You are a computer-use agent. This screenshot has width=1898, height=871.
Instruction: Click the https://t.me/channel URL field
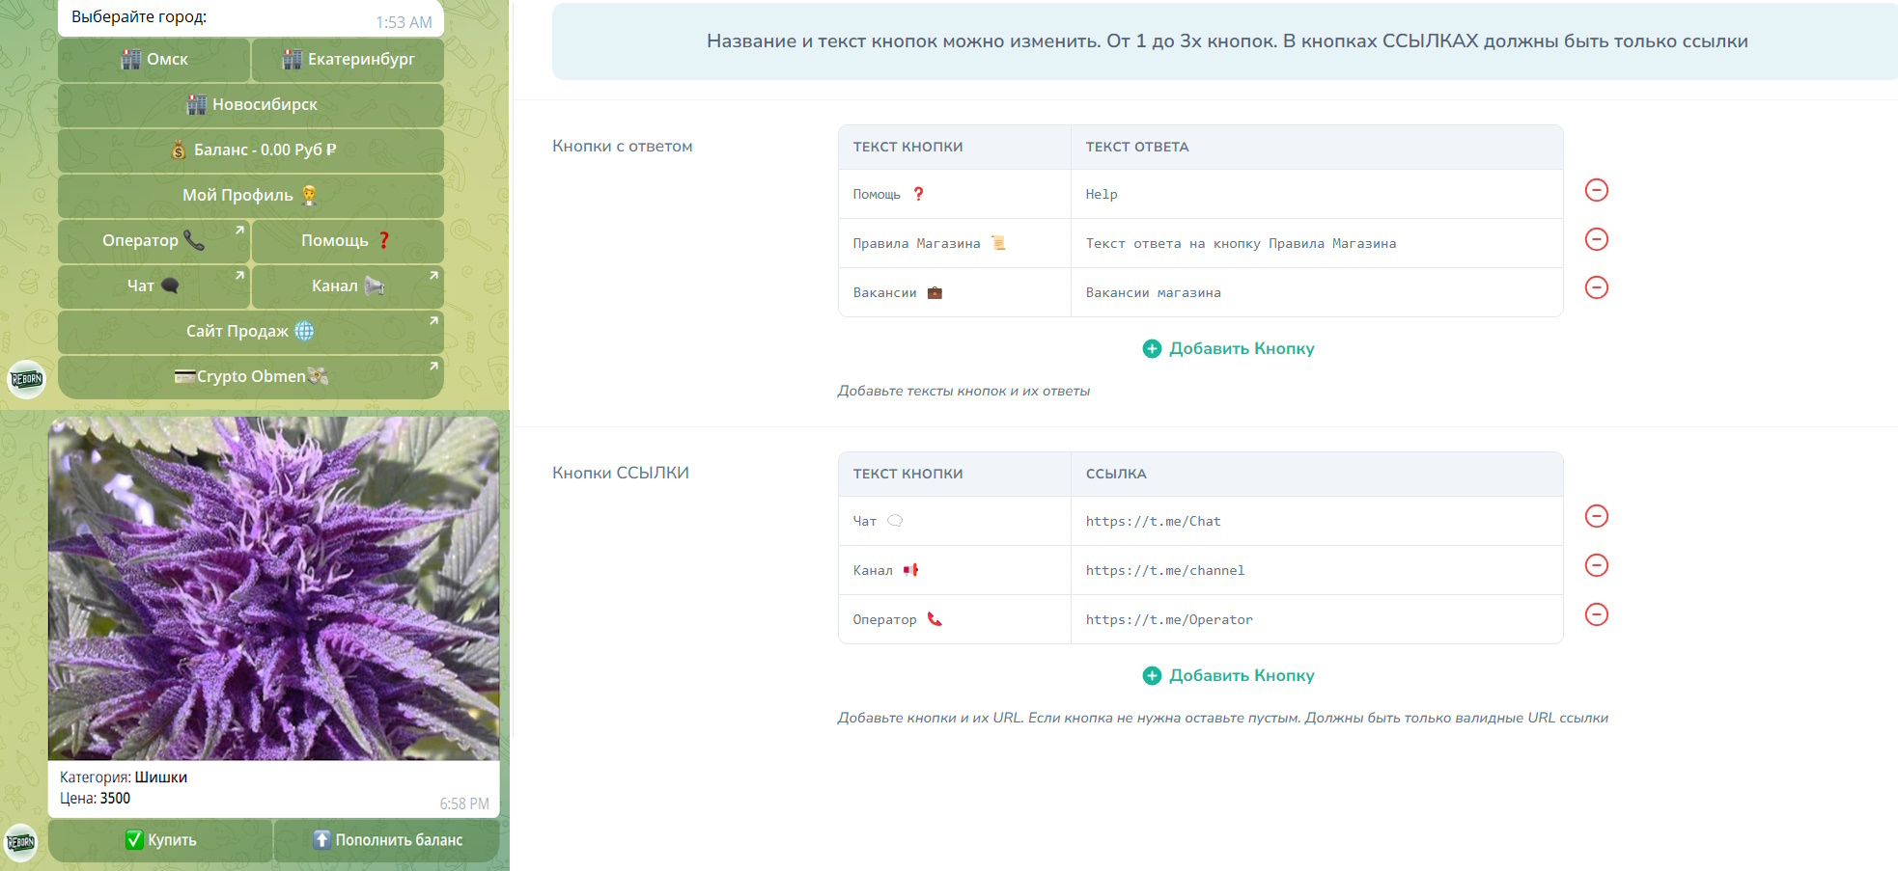(1315, 570)
